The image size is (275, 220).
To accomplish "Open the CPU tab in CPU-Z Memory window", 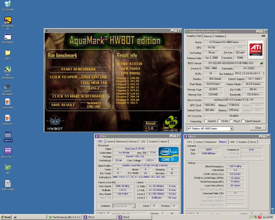I will tap(190, 142).
